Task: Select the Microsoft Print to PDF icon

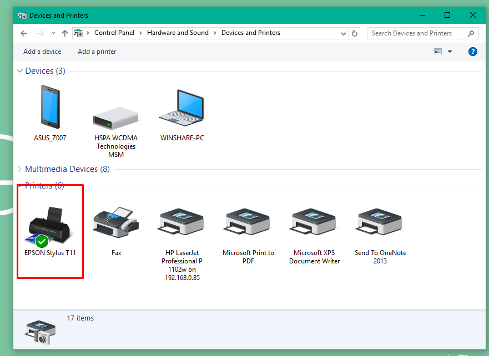Action: pos(248,222)
